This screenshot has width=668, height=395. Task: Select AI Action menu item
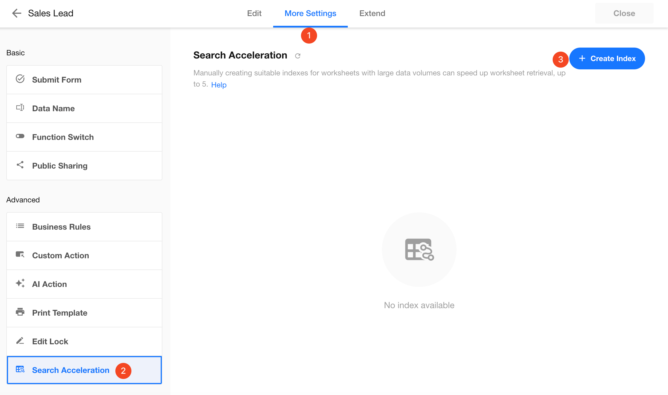click(84, 284)
